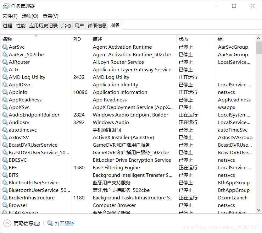Click the ALG service gear icon
The image size is (262, 233).
(x=5, y=69)
